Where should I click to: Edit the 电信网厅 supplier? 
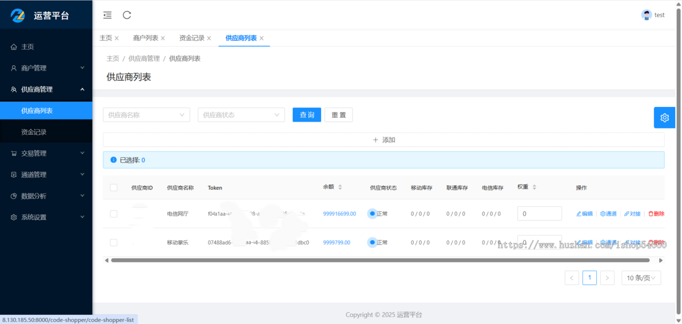pos(584,214)
